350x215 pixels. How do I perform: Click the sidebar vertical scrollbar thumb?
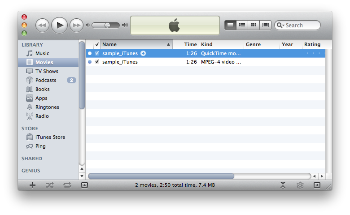pos(82,75)
